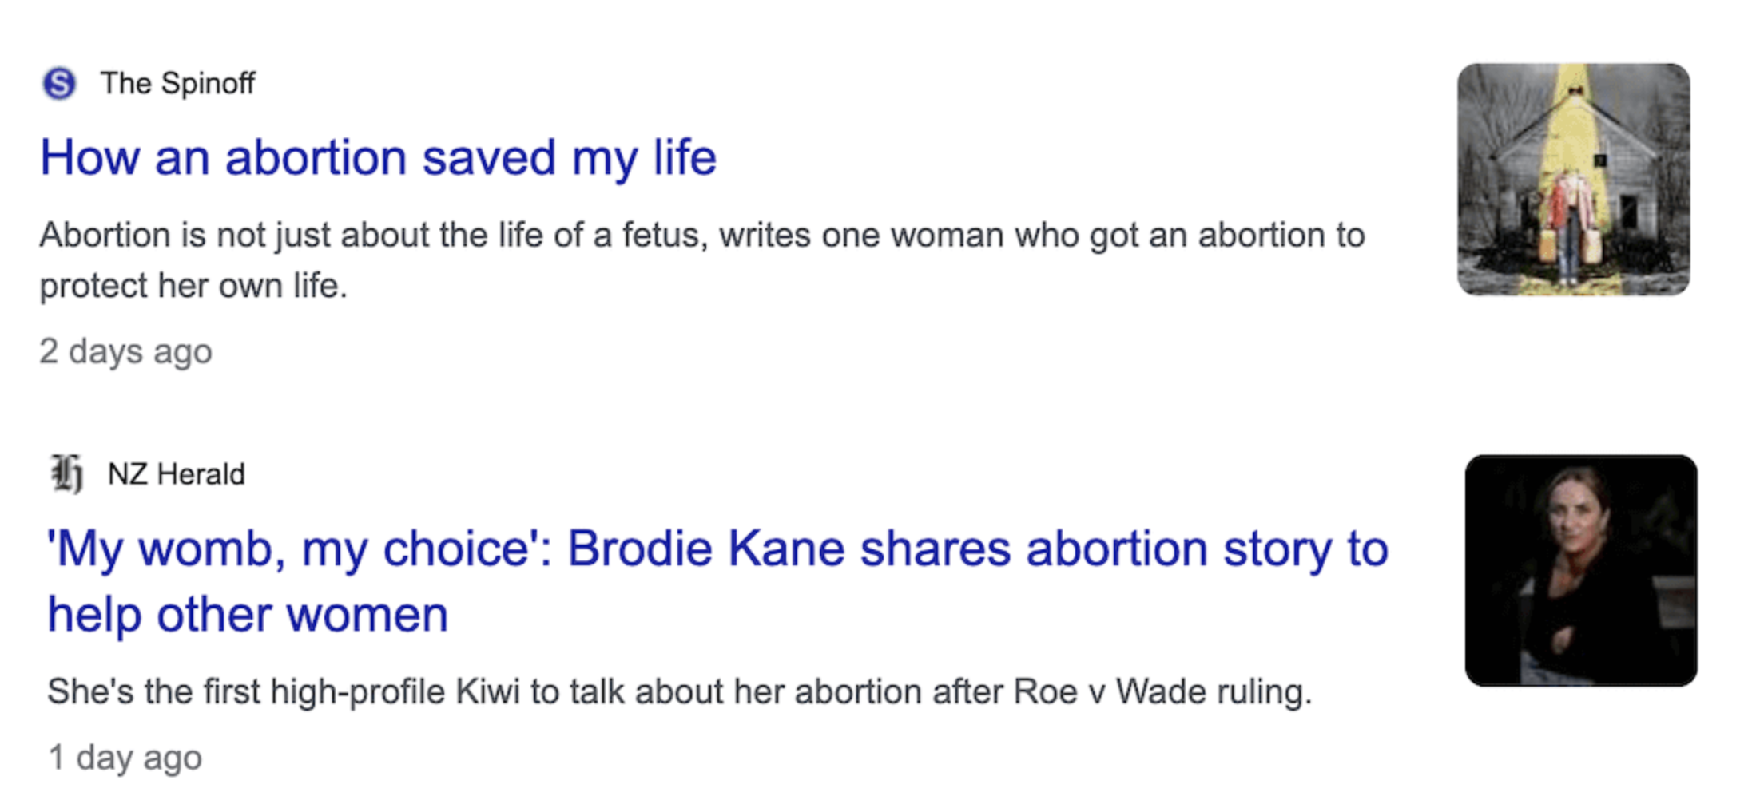This screenshot has height=808, width=1756.
Task: Click the snippet starting 'She's the first high-profile'
Action: click(679, 691)
